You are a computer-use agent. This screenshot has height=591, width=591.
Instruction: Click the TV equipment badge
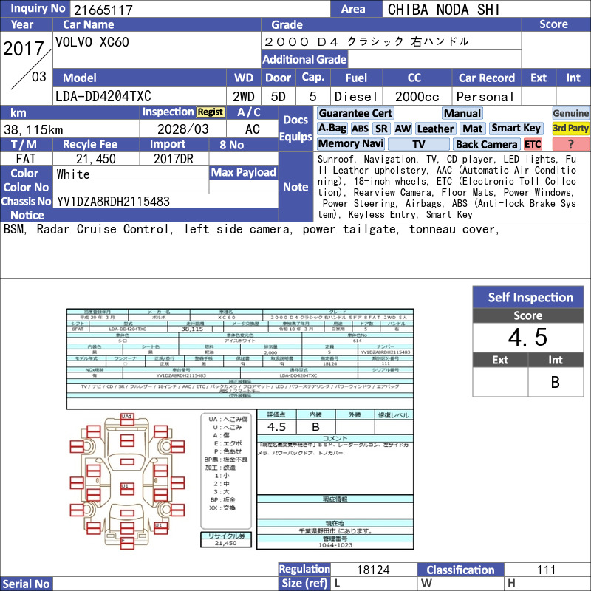pyautogui.click(x=418, y=144)
